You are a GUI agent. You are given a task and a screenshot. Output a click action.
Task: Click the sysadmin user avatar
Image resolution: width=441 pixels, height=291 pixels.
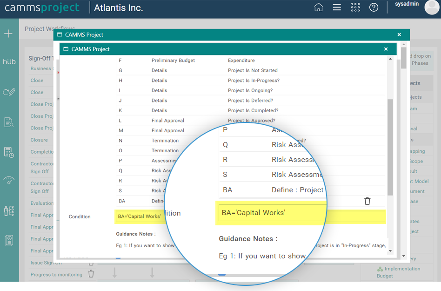tap(431, 7)
